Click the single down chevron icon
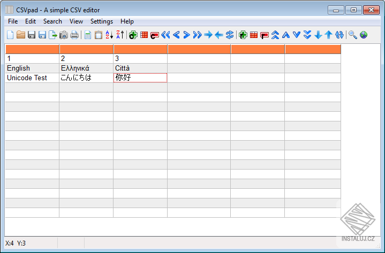The image size is (385, 253). click(297, 35)
